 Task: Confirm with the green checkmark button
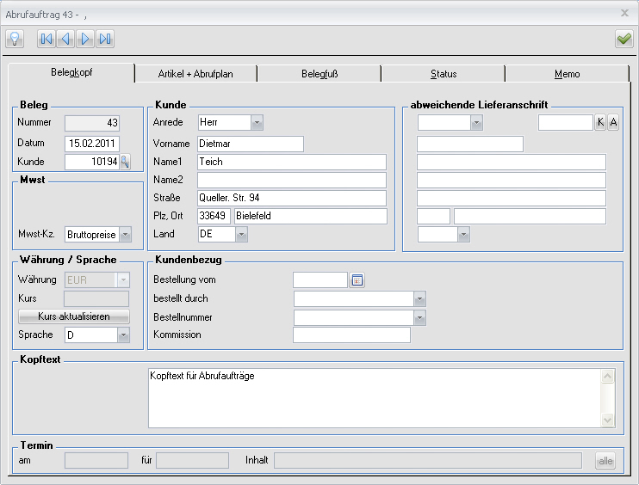pyautogui.click(x=623, y=39)
